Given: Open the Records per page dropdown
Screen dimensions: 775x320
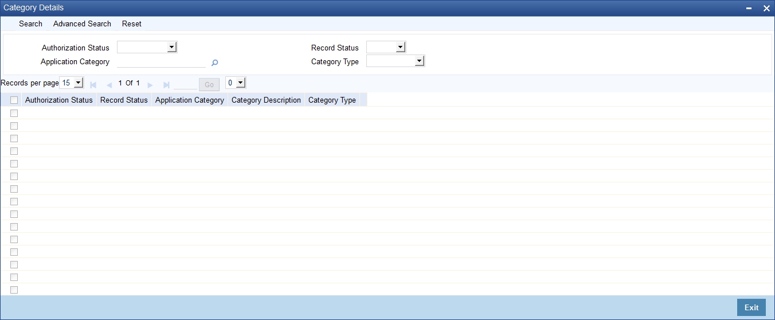Looking at the screenshot, I should [x=72, y=83].
